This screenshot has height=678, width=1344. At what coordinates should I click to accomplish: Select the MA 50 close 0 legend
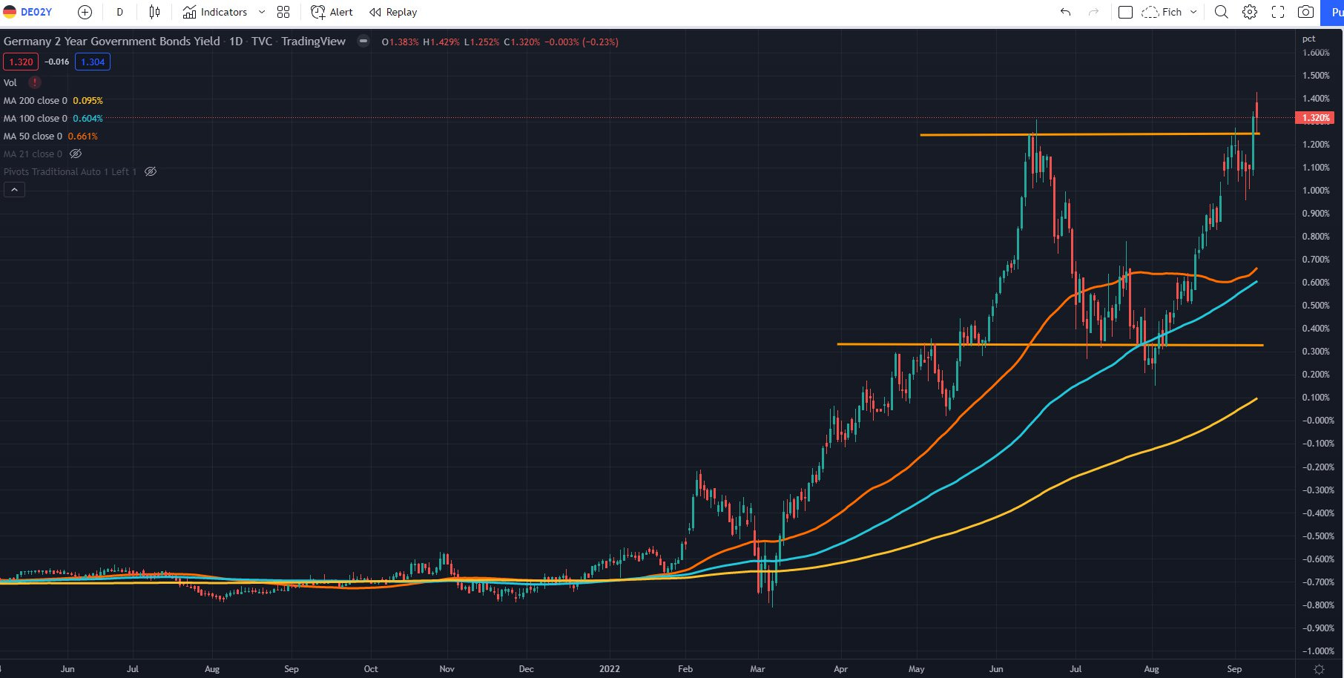coord(33,136)
